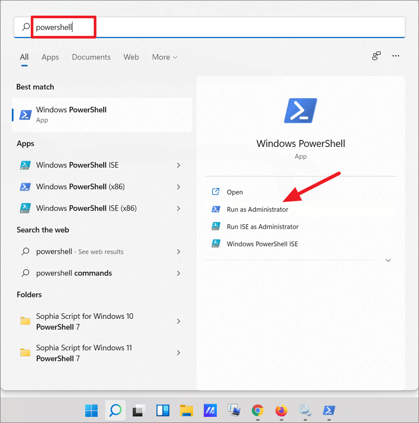Click the 'Windows PowerShell (x86)' result text
The image size is (419, 423).
point(80,187)
